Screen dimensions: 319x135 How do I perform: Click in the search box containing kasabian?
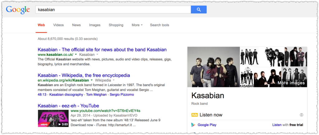113,10
